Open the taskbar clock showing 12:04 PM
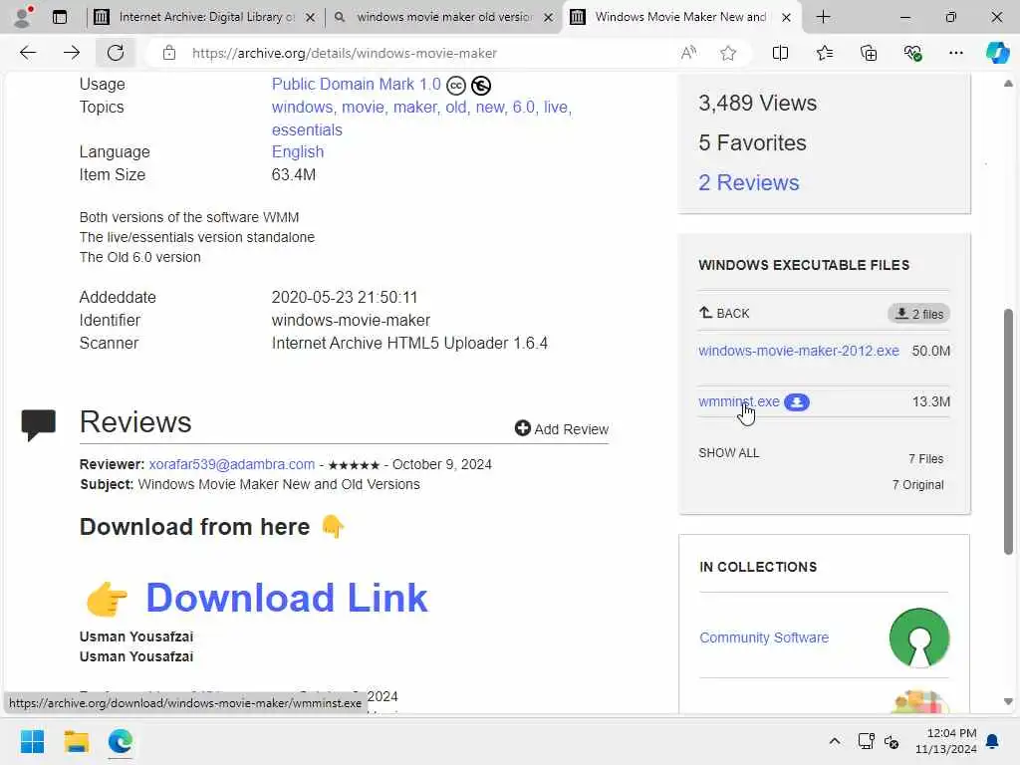 click(x=946, y=741)
